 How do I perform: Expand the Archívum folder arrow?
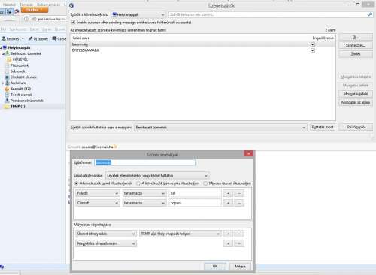(x=3, y=83)
